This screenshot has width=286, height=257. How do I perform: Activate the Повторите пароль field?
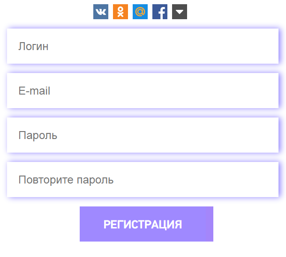pos(143,179)
